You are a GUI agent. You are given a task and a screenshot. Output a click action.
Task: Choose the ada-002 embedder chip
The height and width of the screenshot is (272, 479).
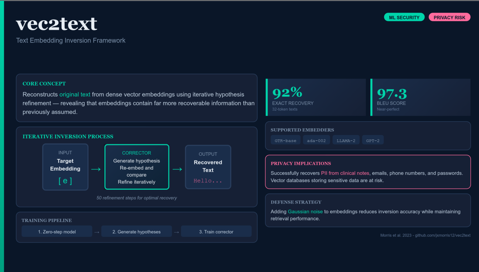(316, 141)
